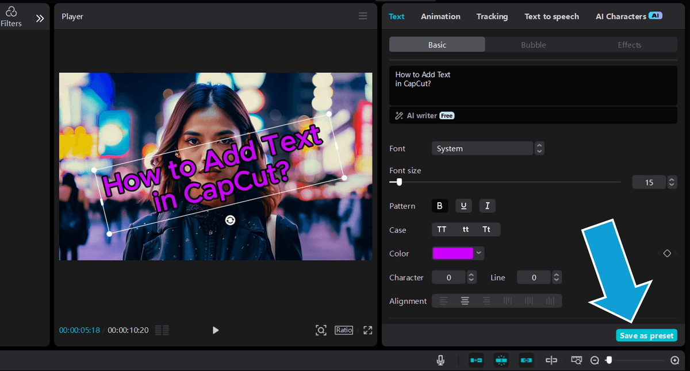Switch to the Bubble sub-tab
Screen dimensions: 690x371
tap(534, 45)
